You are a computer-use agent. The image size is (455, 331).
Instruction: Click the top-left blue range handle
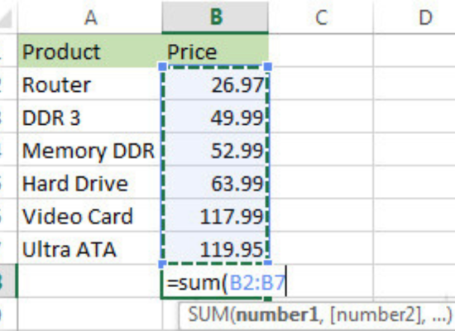click(163, 66)
